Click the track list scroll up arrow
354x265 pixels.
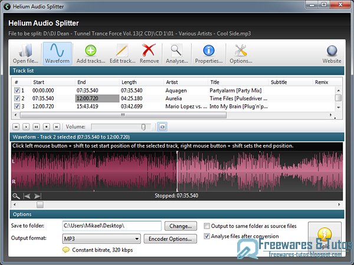point(339,91)
